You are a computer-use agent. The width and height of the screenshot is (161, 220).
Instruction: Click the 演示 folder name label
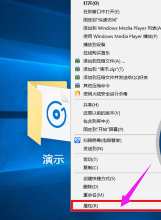pyautogui.click(x=53, y=159)
